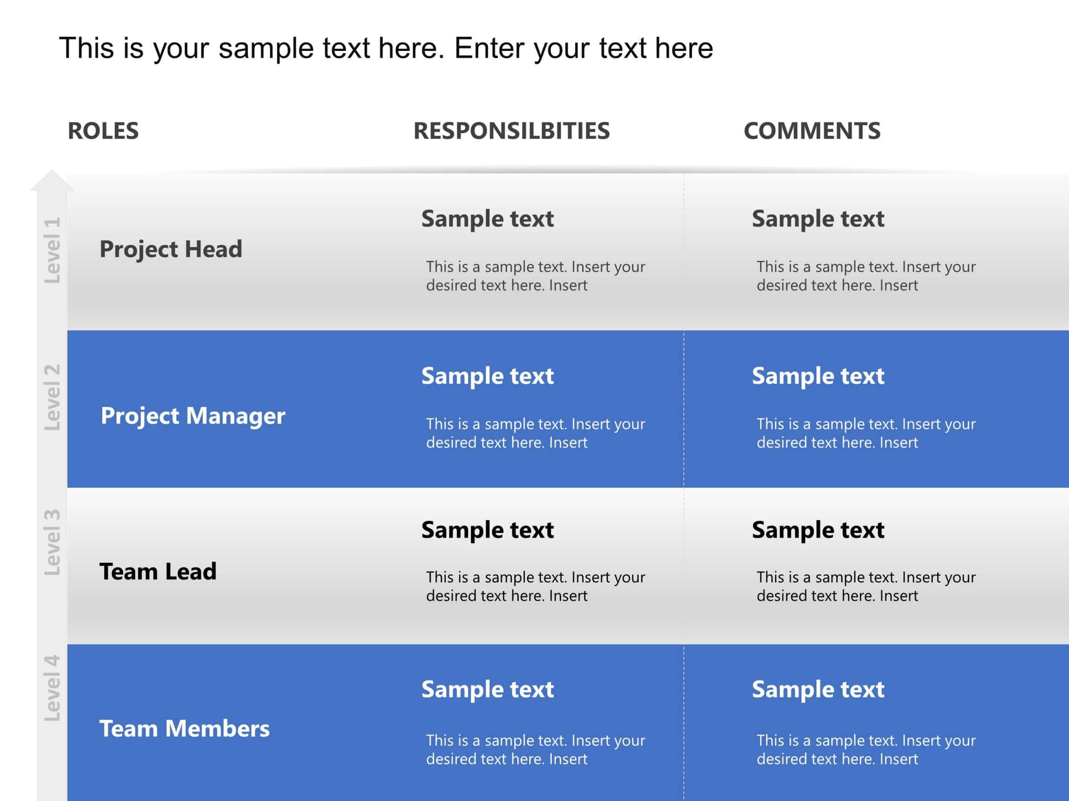
Task: Click the COMMENTS column header
Action: point(812,131)
